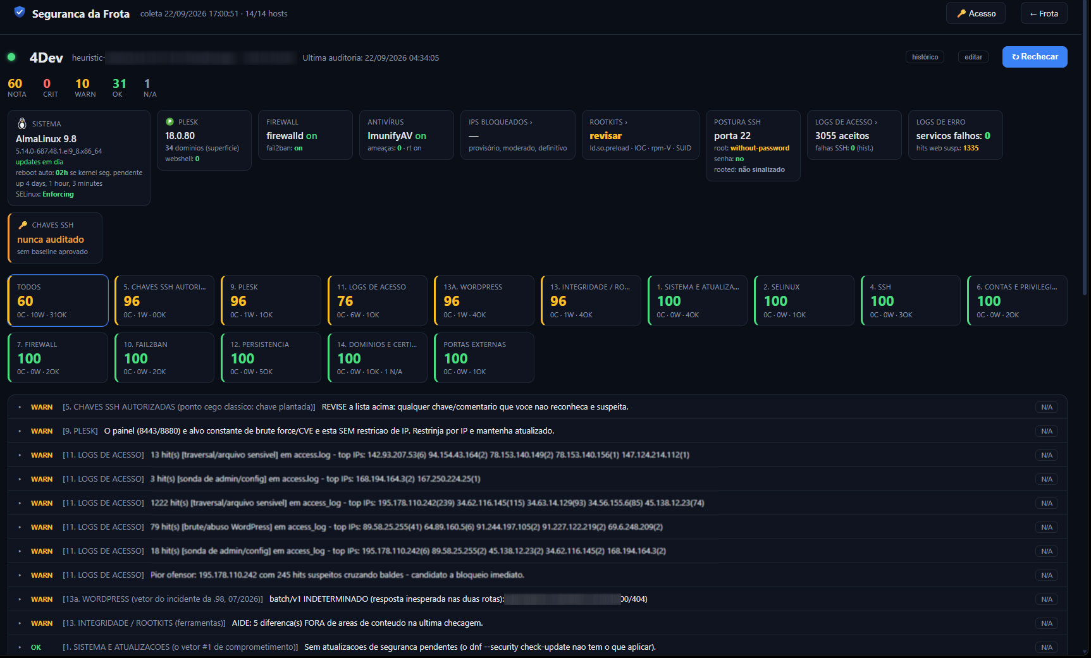
Task: Select the 7. Firewall tile
Action: 58,358
